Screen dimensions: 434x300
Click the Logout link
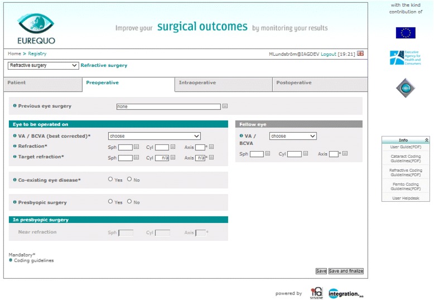click(328, 54)
